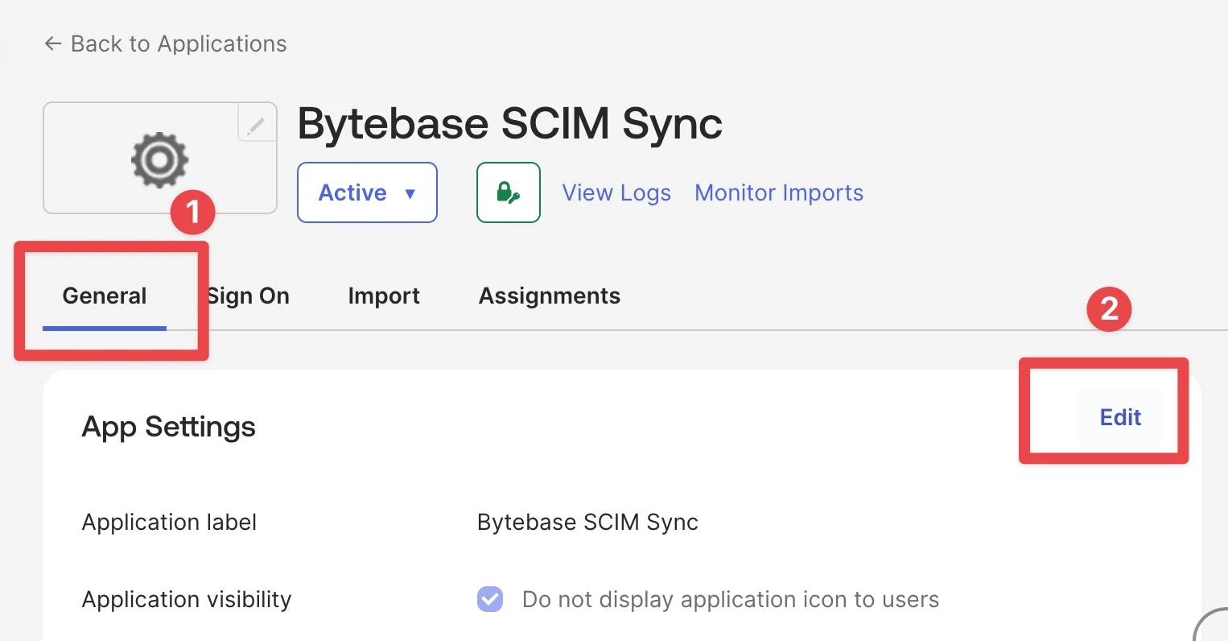Click Edit in App Settings
1228x641 pixels.
(1120, 417)
